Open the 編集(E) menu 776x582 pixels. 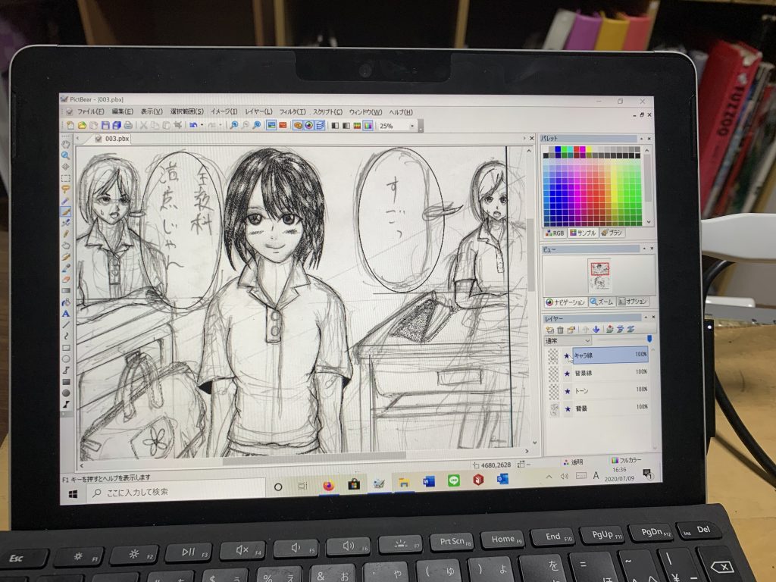point(122,112)
